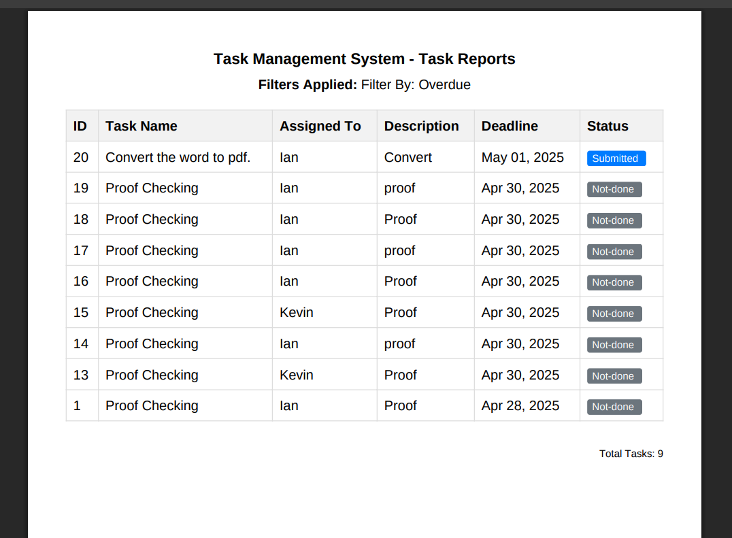Click the Submitted status badge for task 20
732x538 pixels.
(616, 158)
